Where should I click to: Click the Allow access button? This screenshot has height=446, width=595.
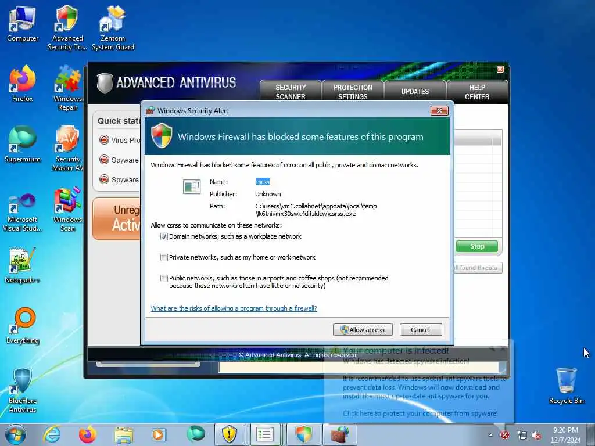pos(363,330)
